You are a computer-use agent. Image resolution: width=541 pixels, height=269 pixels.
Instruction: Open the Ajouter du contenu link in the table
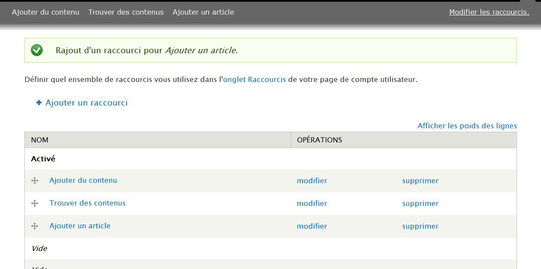(83, 180)
